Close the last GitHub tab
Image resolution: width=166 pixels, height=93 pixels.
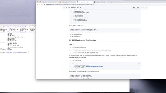click(x=109, y=2)
